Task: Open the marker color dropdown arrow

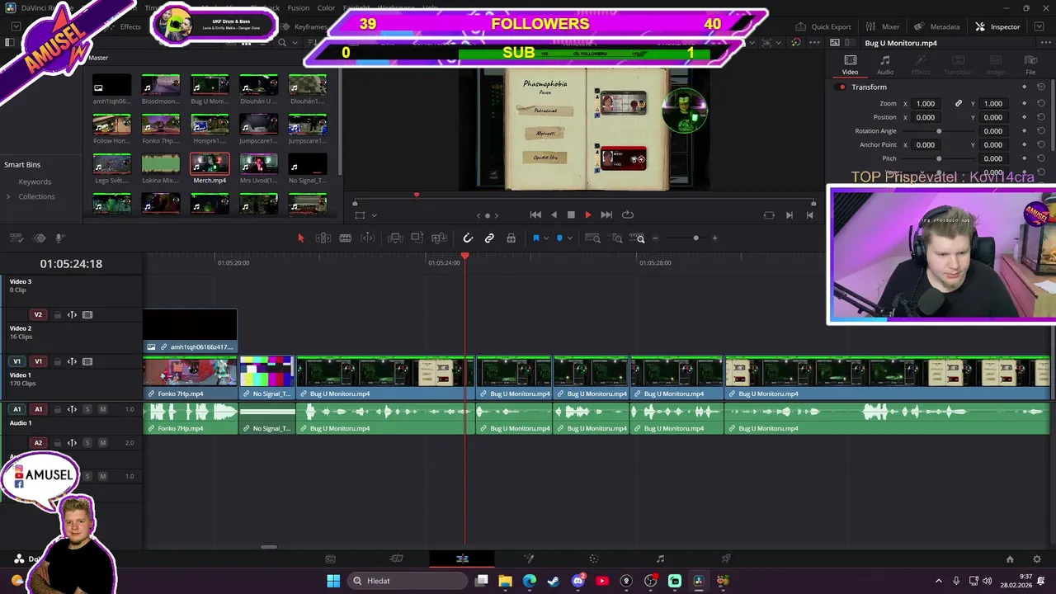Action: (x=570, y=239)
